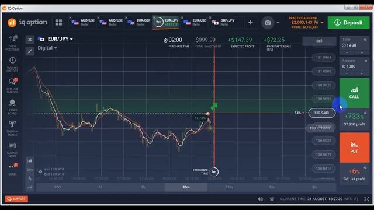Click the collapse chart arrows icon
This screenshot has width=374, height=210.
click(30, 51)
